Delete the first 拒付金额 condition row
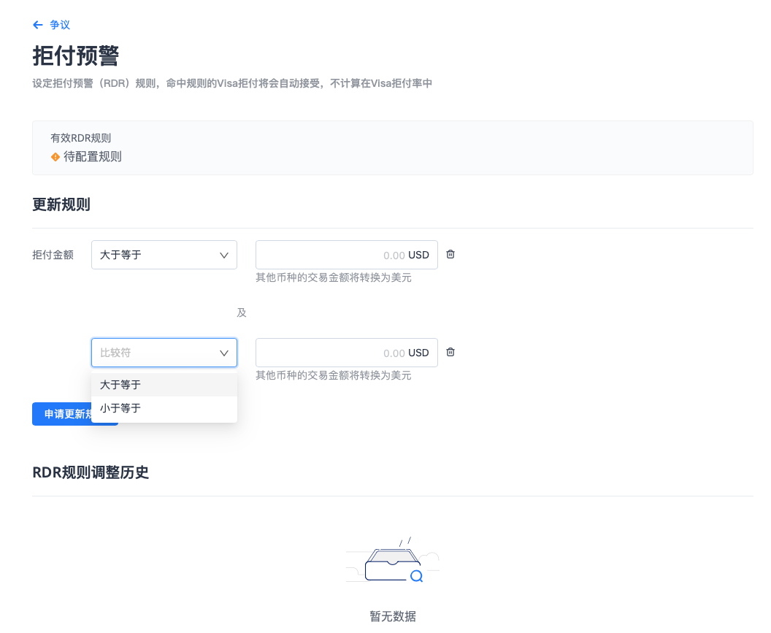 (x=450, y=254)
